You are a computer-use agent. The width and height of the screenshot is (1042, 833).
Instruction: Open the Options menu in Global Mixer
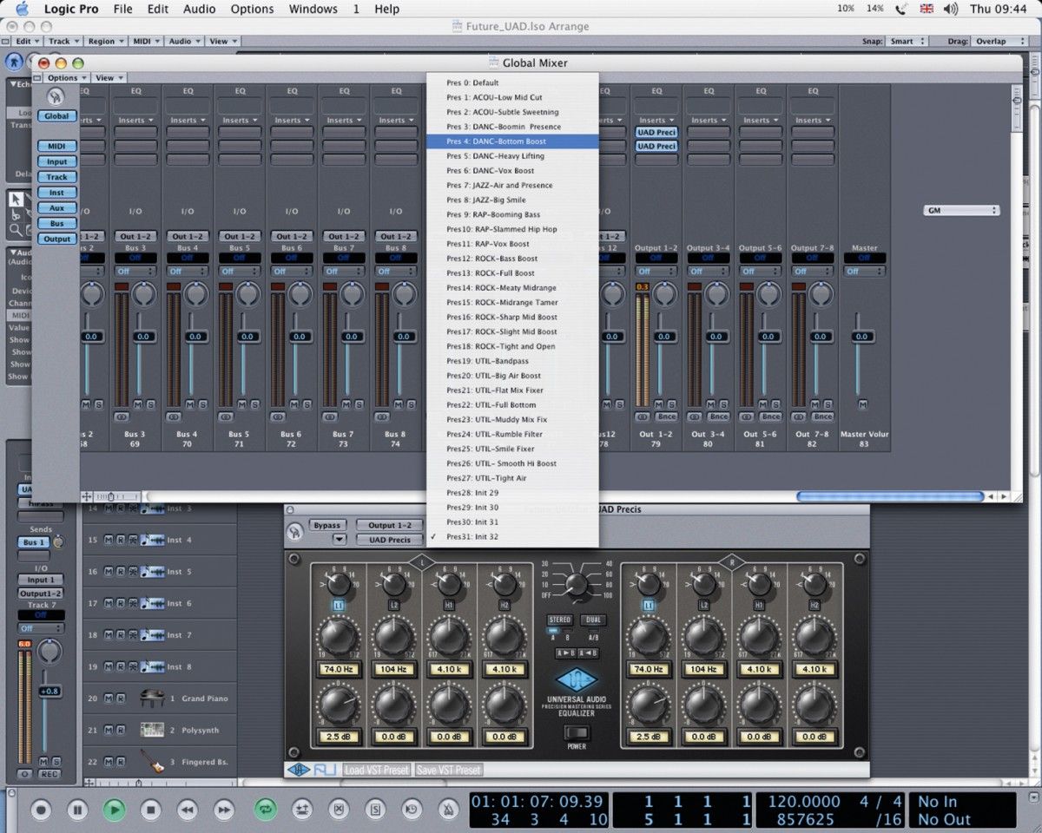[66, 78]
